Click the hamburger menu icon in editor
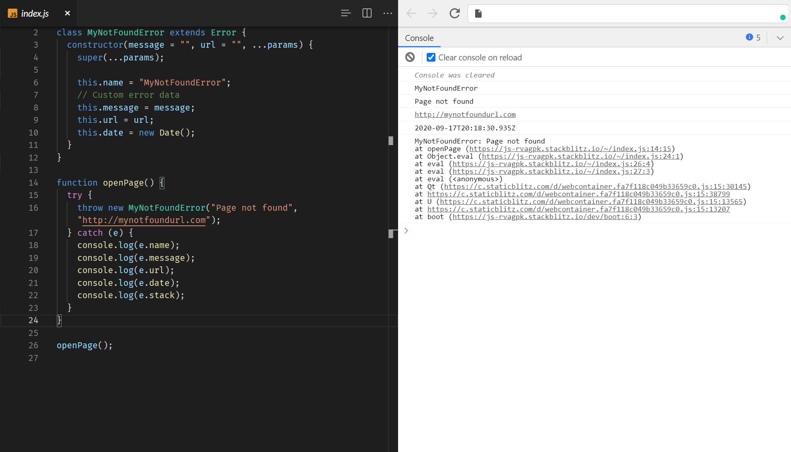Screen dimensions: 791x452 [x=346, y=13]
